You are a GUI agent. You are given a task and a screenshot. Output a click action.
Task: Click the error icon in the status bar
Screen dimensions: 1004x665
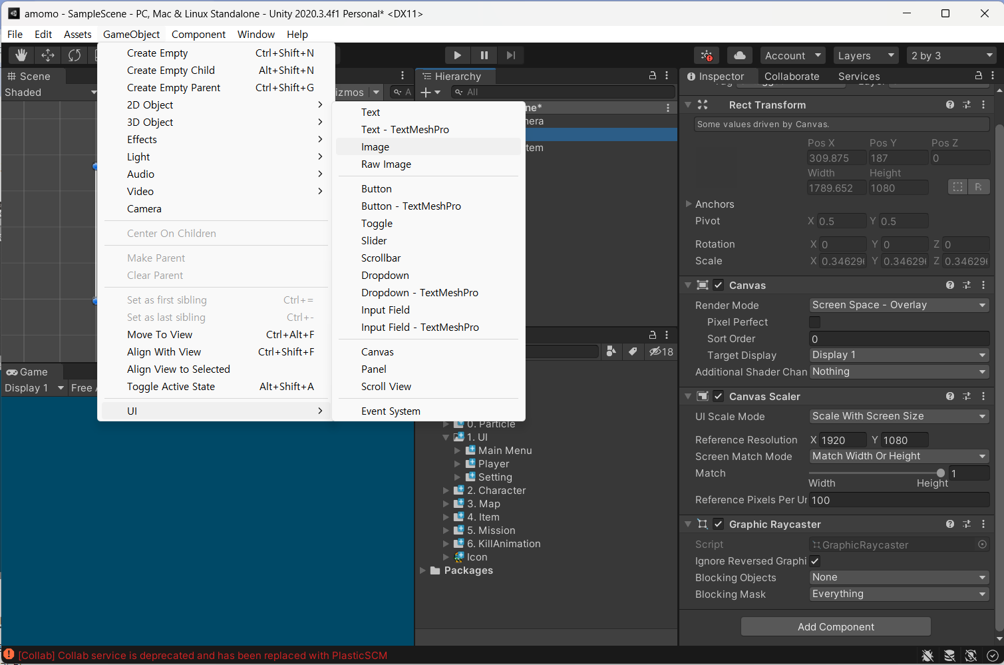[9, 654]
